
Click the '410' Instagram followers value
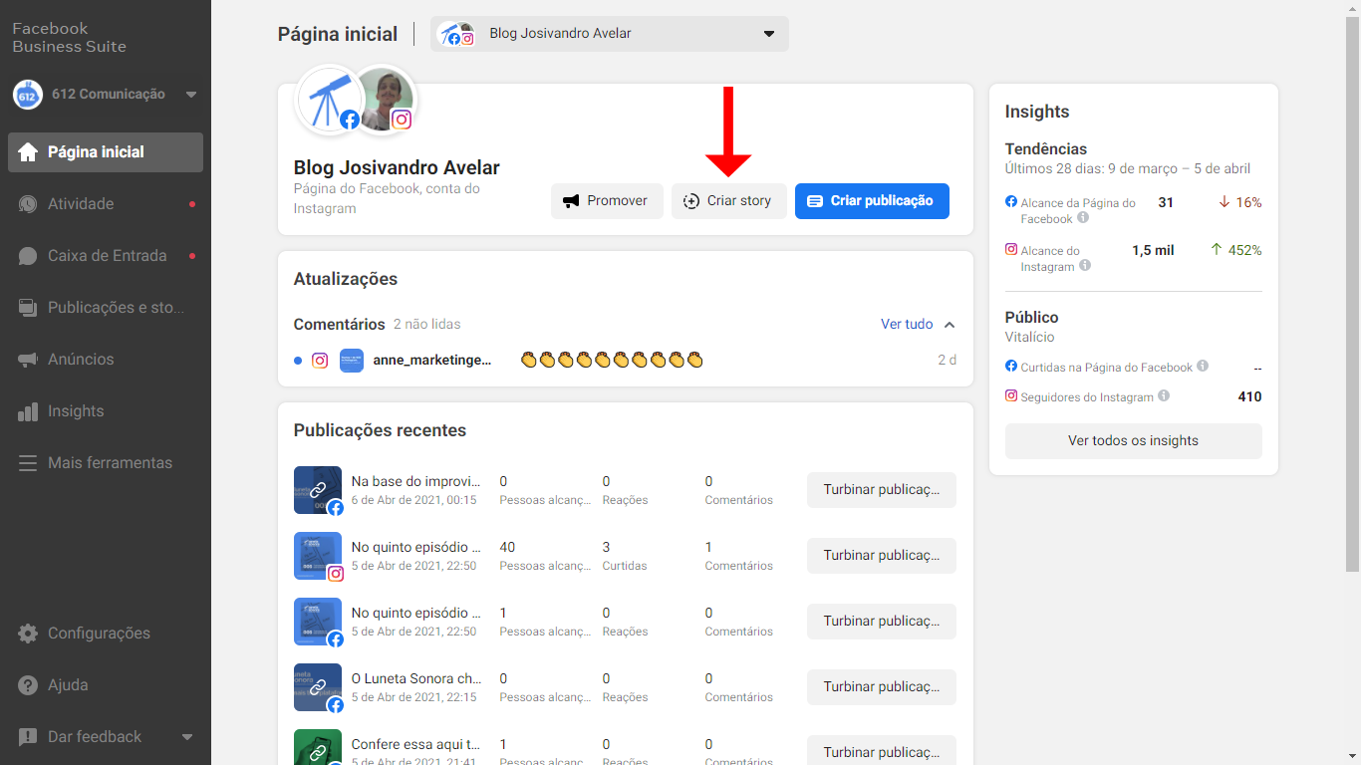coord(1249,396)
